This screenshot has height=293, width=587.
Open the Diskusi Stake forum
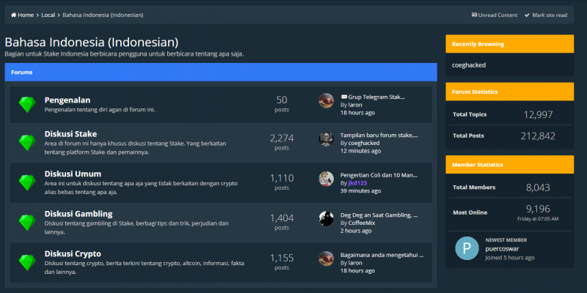[x=70, y=134]
